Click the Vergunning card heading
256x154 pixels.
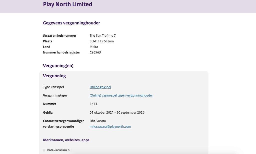tap(54, 76)
